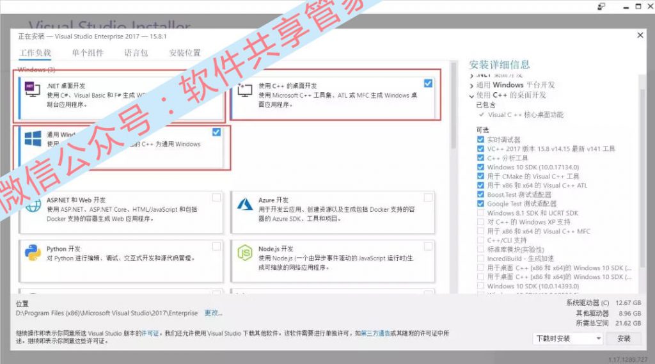This screenshot has width=655, height=364.
Task: Uncheck the 使用 C++ 的桌面开发 workload
Action: 428,83
